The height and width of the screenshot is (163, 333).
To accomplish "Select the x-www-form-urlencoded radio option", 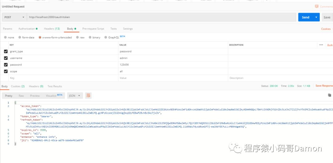I will click(40, 37).
